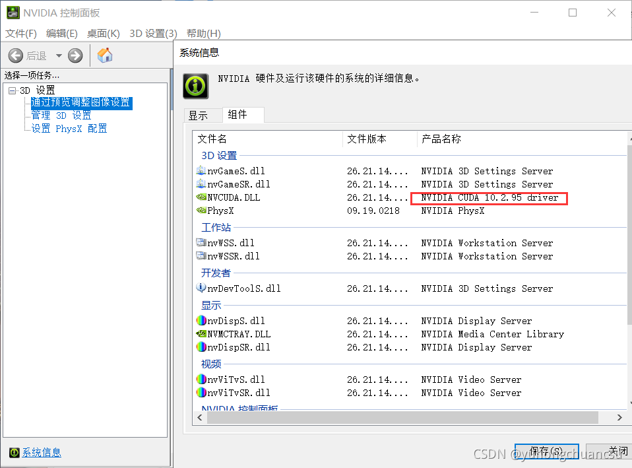Minimize the NVIDIA 控制面板 window
The height and width of the screenshot is (468, 632).
click(534, 13)
